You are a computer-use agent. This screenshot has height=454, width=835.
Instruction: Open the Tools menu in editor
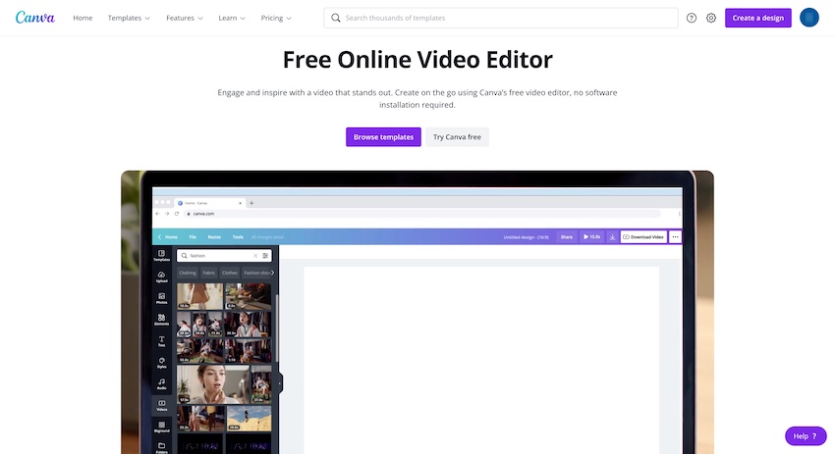coord(238,237)
